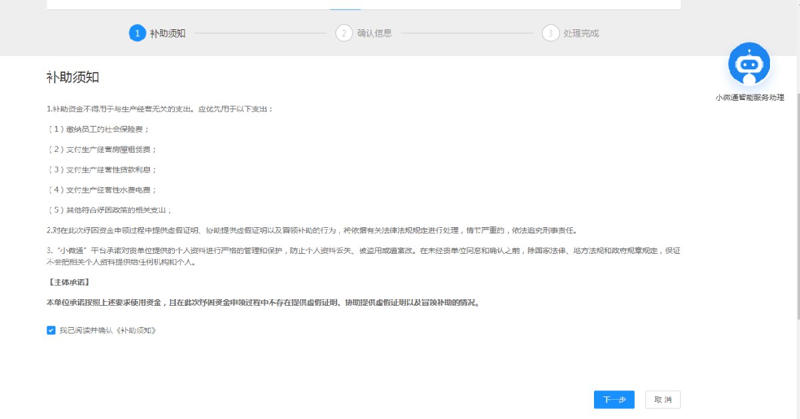
Task: Click the 缴纳员工的社会保险费 list item
Action: tap(99, 129)
